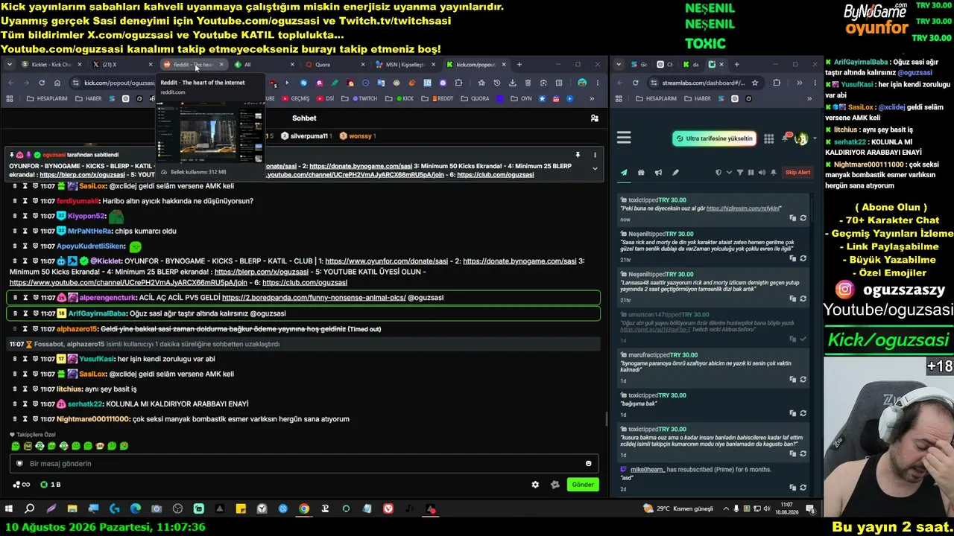
Task: Click the first green emote under Takipçilere Özel
Action: point(16,446)
